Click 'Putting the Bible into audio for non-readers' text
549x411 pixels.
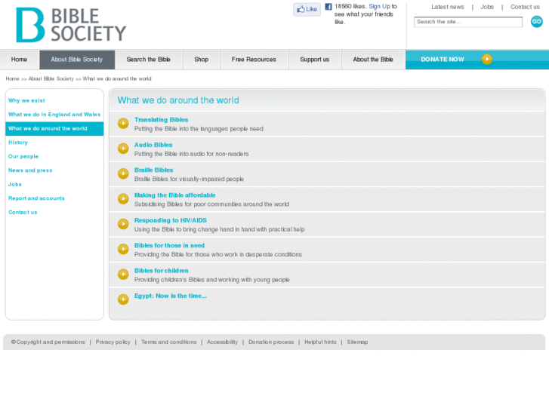coord(192,155)
